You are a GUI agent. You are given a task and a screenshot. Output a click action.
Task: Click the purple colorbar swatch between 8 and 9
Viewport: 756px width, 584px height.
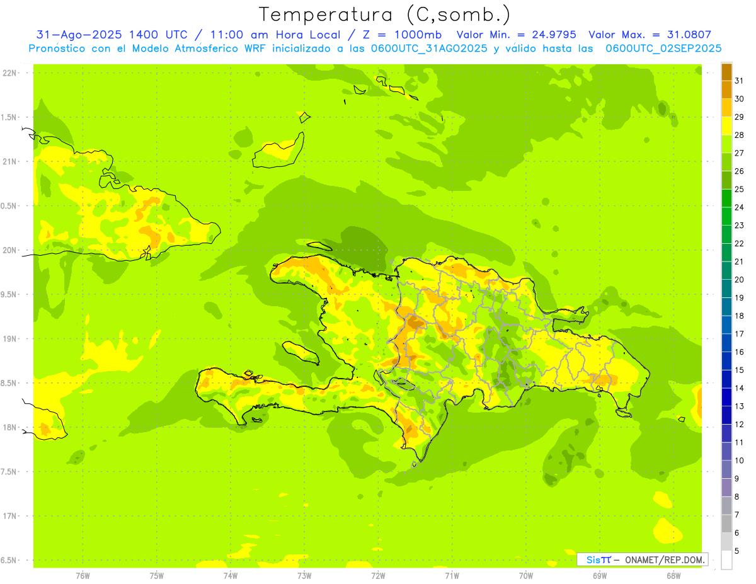tap(726, 488)
